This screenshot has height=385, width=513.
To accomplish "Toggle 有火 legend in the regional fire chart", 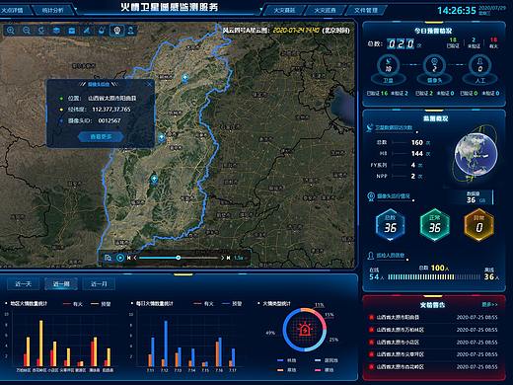I will click(x=73, y=304).
